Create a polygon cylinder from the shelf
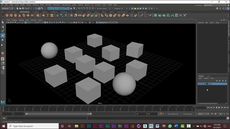The image size is (230, 129). [15, 15]
